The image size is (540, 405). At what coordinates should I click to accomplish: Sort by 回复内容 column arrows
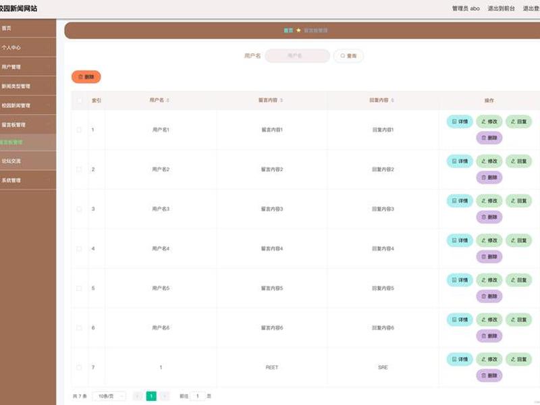click(x=392, y=100)
